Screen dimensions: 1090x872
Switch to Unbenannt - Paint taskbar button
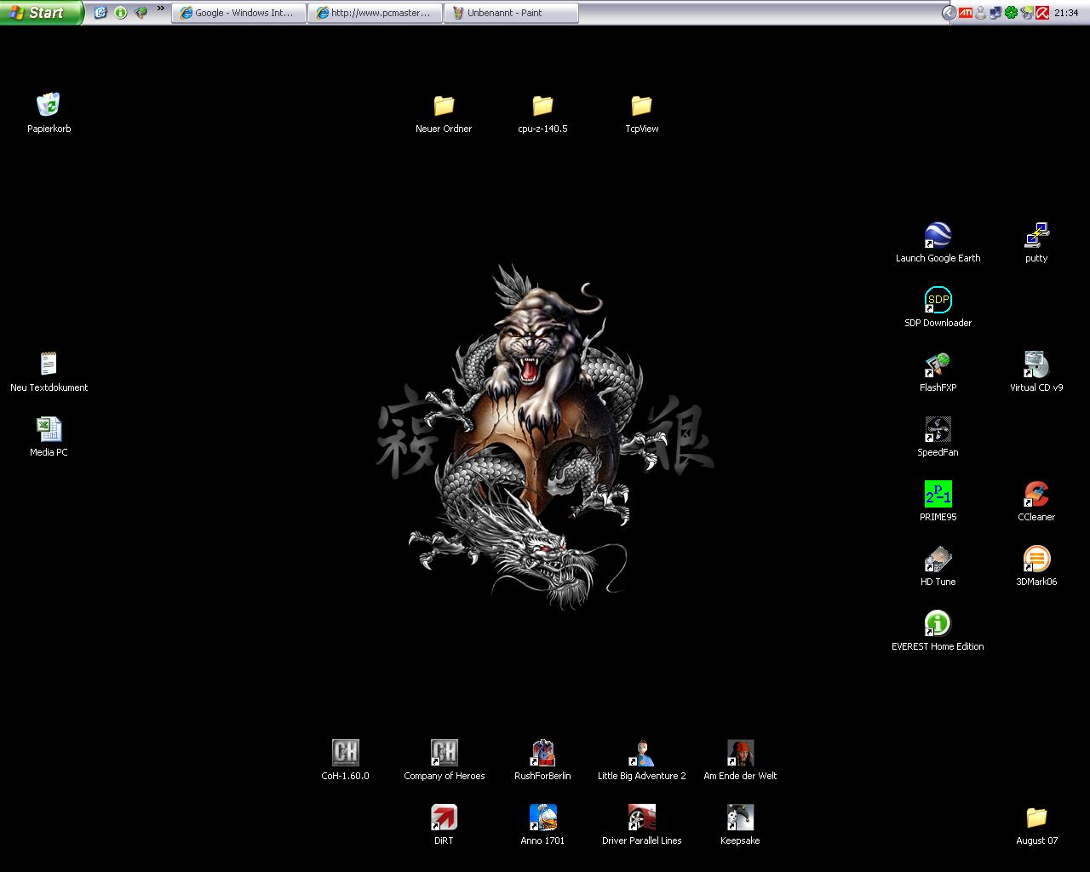(511, 13)
